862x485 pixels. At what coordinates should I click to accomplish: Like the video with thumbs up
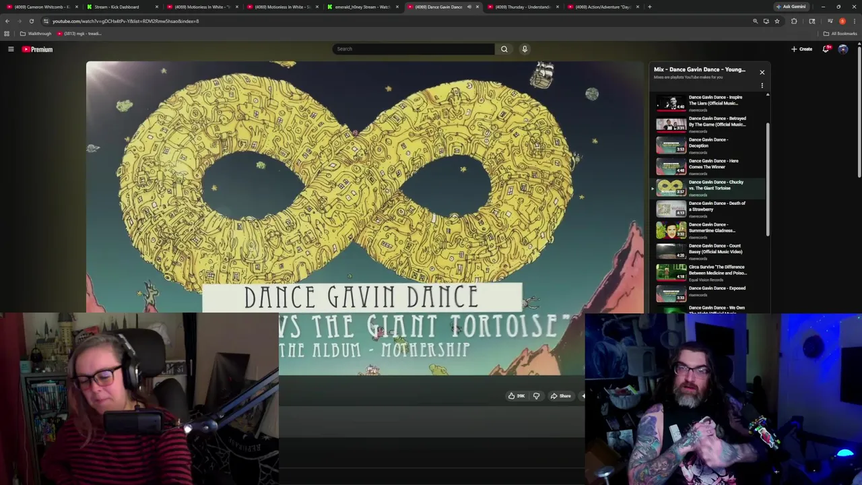click(x=516, y=396)
